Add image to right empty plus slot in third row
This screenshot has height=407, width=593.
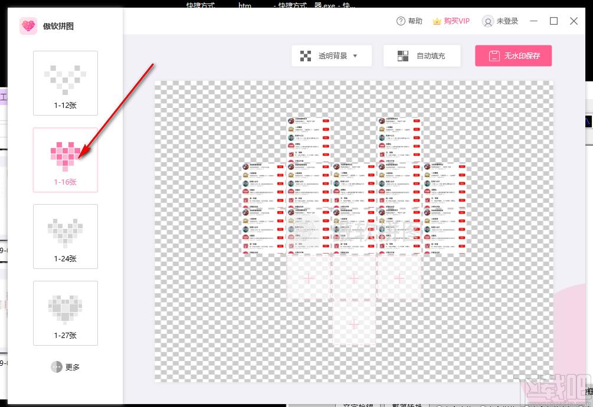click(x=399, y=277)
